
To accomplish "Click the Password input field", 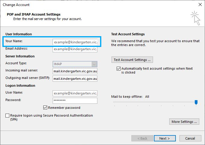I will pos(75,101).
